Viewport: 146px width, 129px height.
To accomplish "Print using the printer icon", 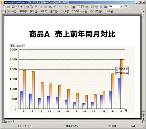I will (x=27, y=7).
